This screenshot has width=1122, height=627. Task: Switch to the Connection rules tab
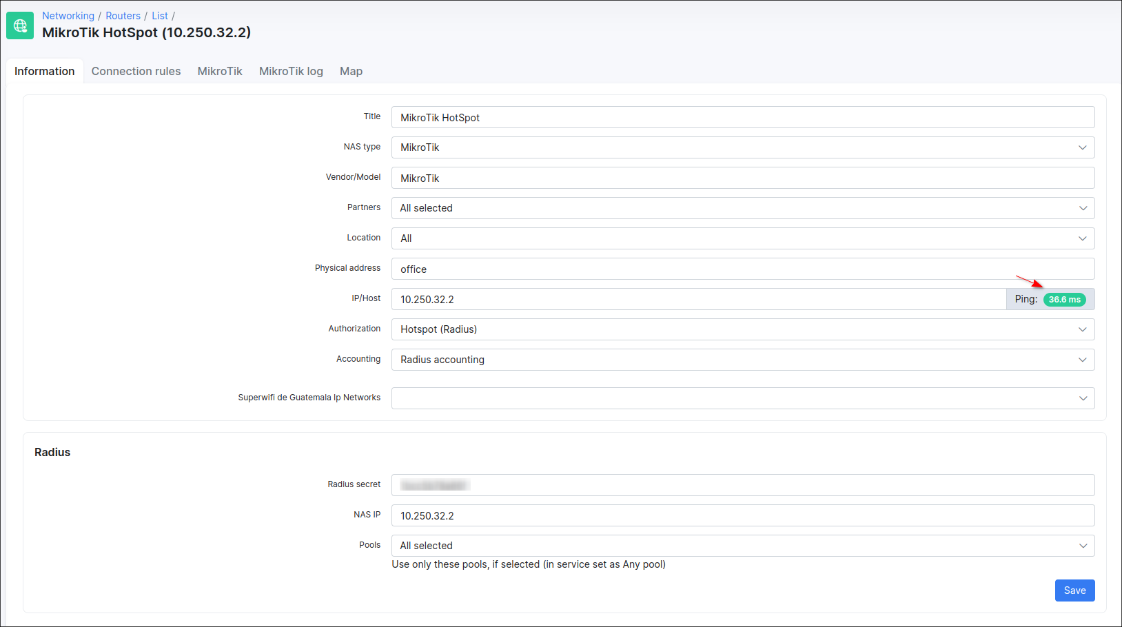pyautogui.click(x=136, y=72)
